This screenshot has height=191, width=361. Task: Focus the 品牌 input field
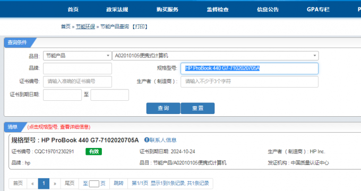pyautogui.click(x=78, y=68)
